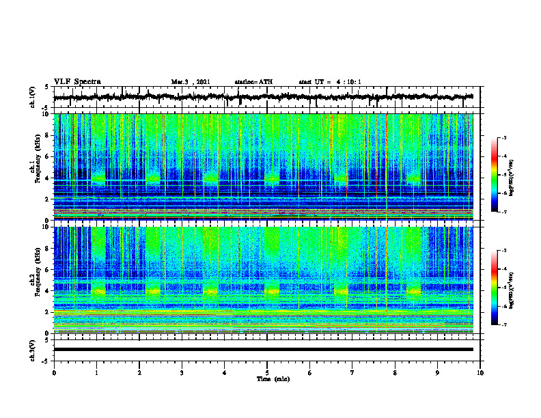541x418 pixels.
Task: Click time axis tick label "7"
Action: point(352,373)
